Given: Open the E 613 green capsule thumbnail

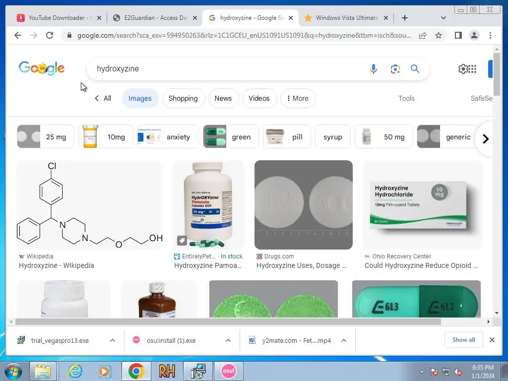Looking at the screenshot, I should click(416, 299).
